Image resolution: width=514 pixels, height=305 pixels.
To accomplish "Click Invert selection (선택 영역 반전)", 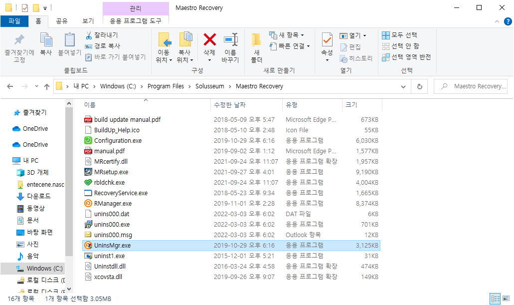I will pos(406,57).
